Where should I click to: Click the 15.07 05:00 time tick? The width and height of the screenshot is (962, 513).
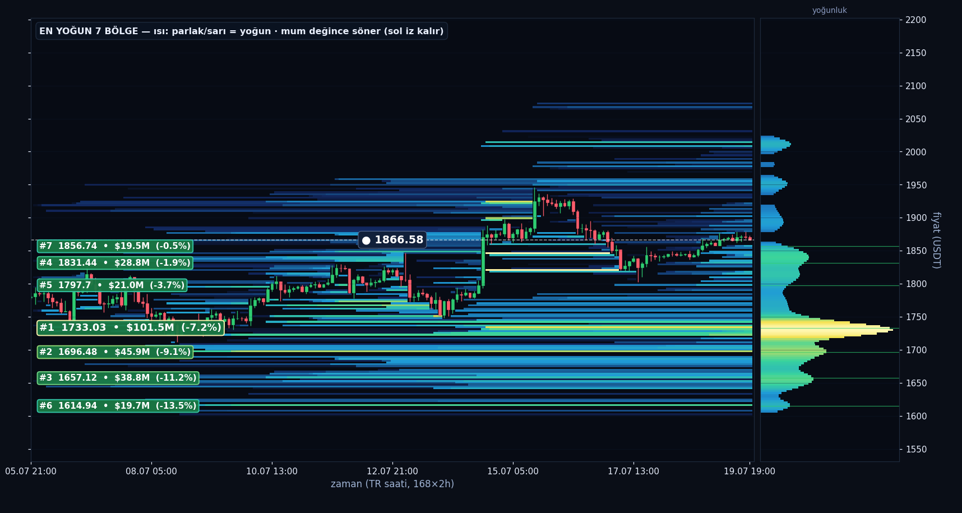coord(513,472)
